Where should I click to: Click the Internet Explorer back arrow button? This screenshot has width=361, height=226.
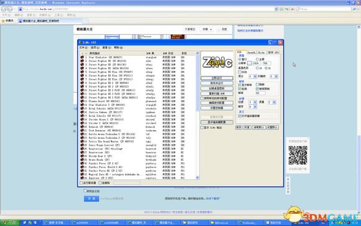click(x=4, y=9)
